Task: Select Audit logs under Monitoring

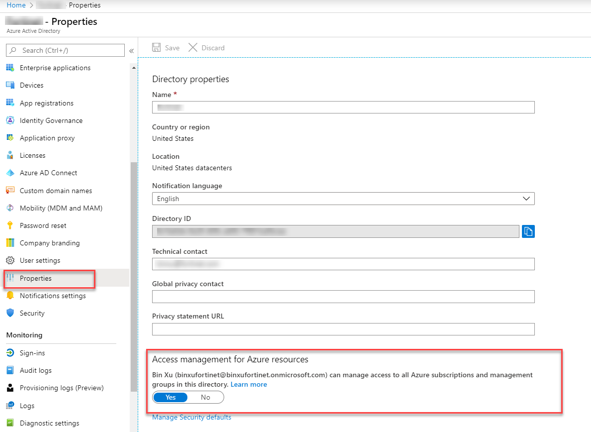Action: [x=35, y=370]
